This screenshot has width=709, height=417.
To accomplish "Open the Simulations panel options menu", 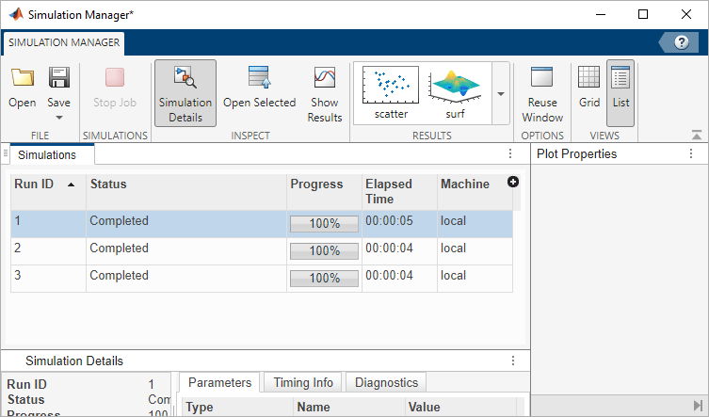I will point(510,153).
